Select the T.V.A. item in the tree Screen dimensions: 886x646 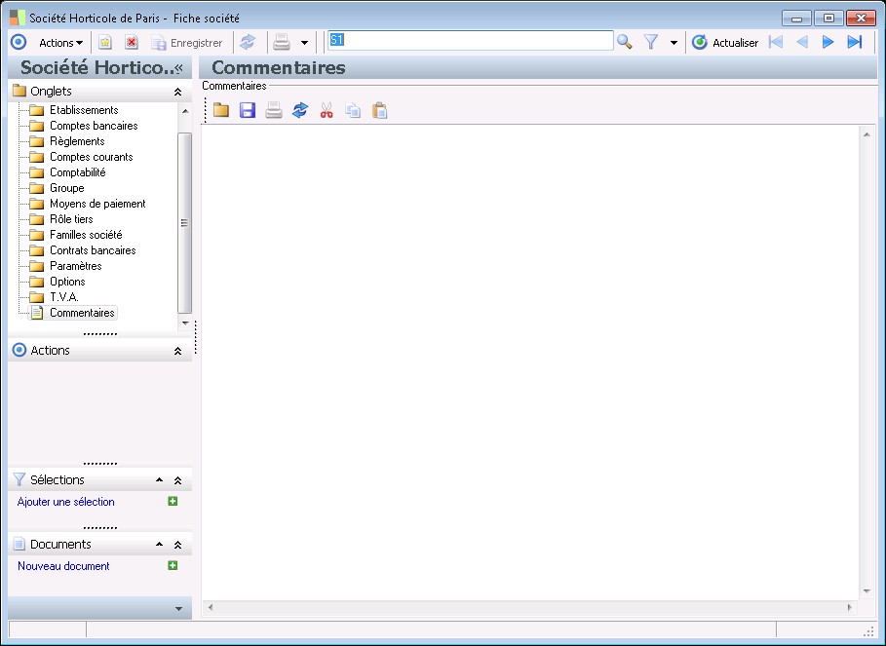63,297
